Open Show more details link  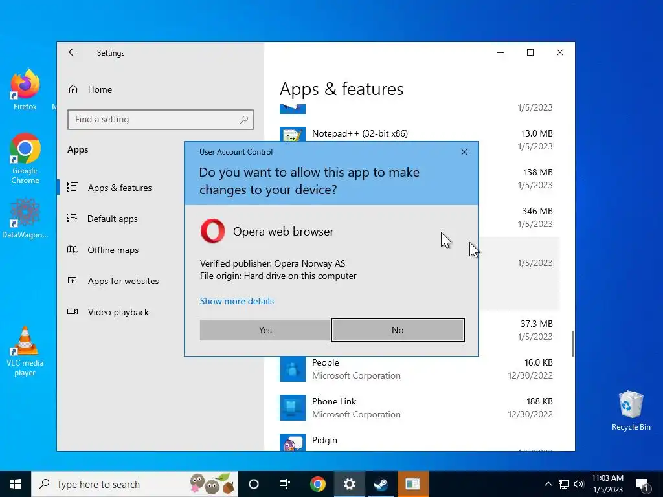pos(237,301)
